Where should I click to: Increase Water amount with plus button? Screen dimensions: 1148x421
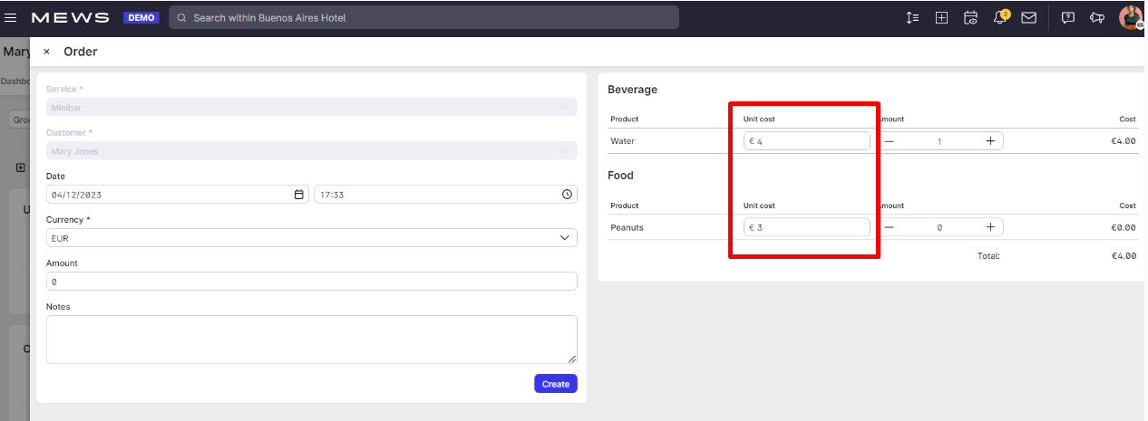coord(990,141)
